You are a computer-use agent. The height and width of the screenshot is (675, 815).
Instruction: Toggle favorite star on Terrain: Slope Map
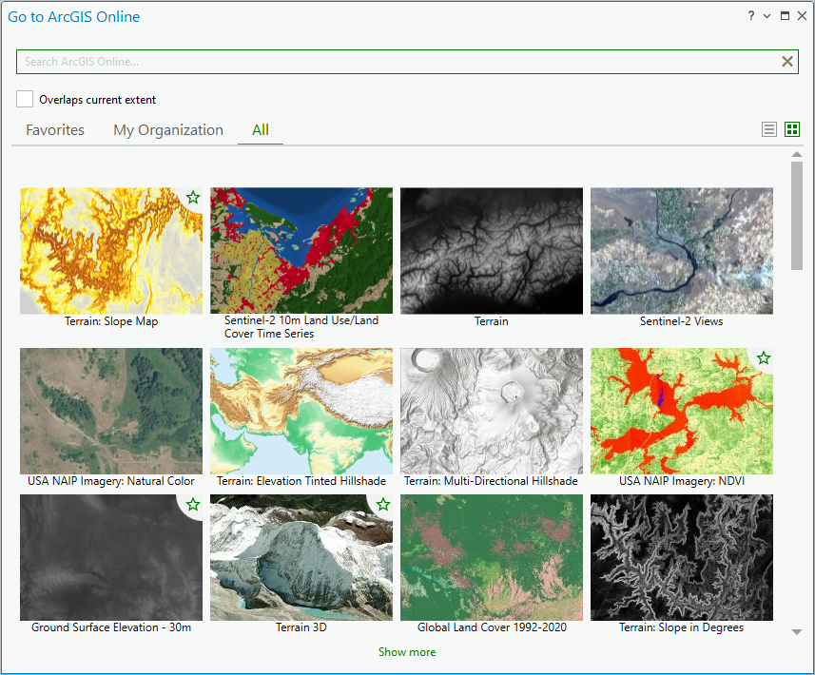pyautogui.click(x=193, y=198)
